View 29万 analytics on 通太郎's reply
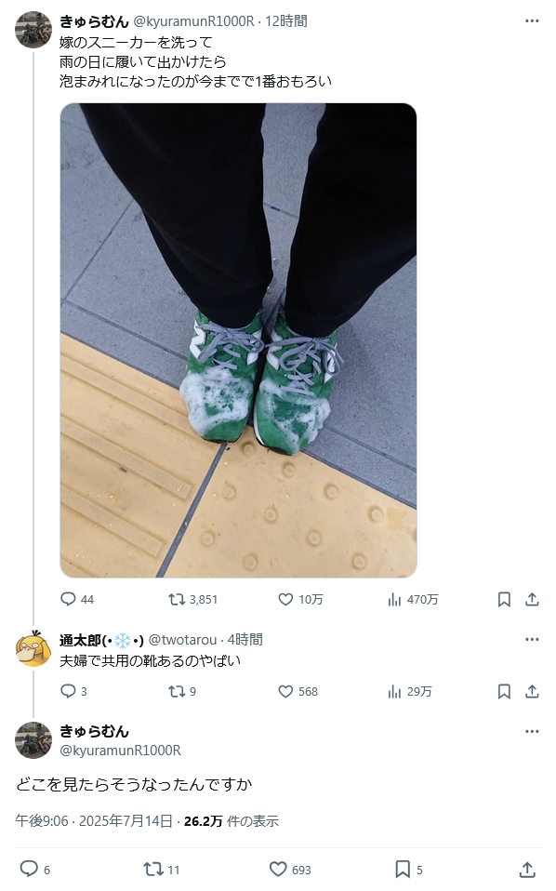 click(394, 691)
